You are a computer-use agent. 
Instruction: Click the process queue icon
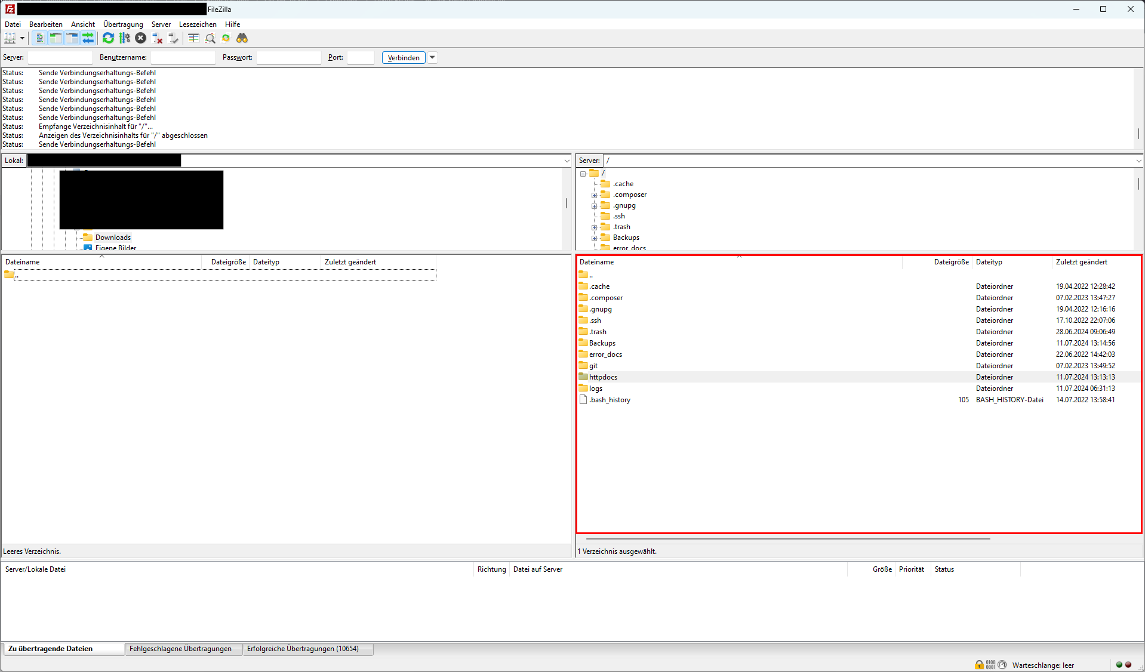click(x=124, y=38)
